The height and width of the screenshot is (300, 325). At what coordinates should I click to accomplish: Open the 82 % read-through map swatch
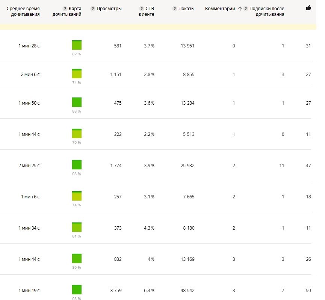[x=77, y=45]
